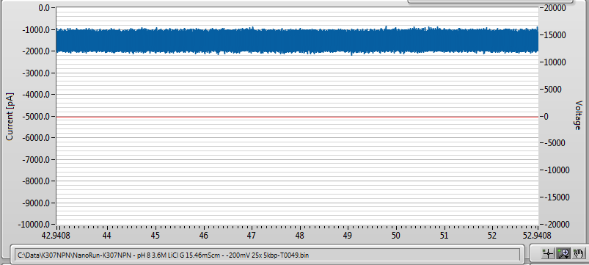Click the -6000.0 label on Current axis

pyautogui.click(x=36, y=137)
